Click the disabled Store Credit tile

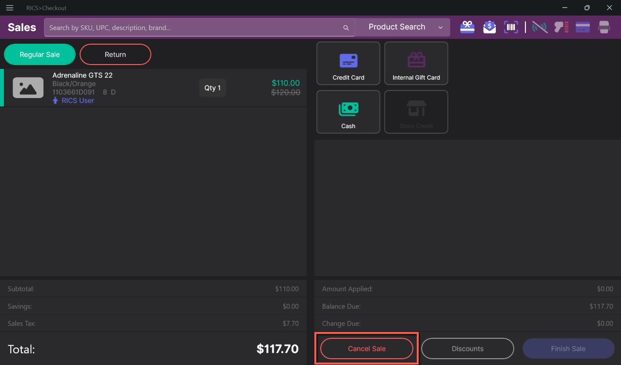[x=416, y=112]
